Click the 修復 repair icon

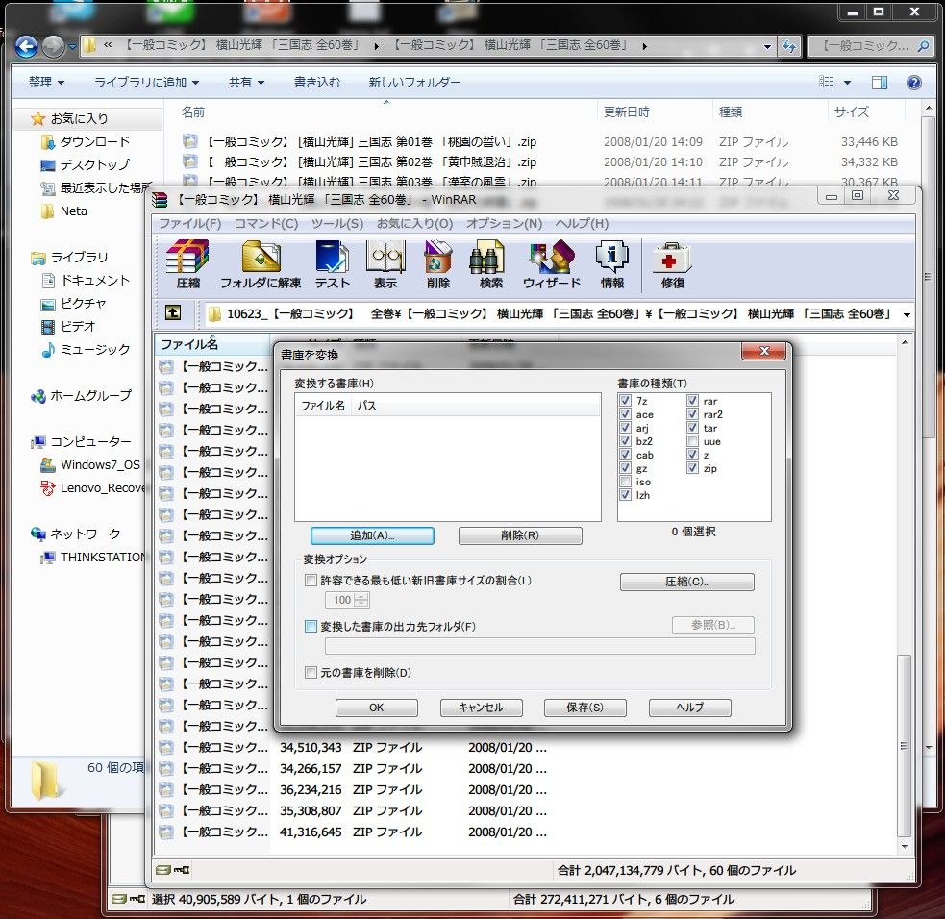[x=672, y=264]
